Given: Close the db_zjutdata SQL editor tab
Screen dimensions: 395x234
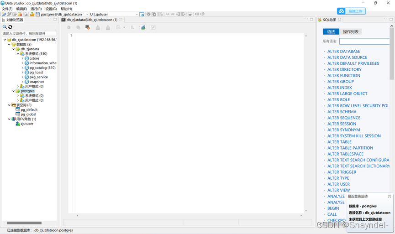Looking at the screenshot, I should tap(121, 20).
